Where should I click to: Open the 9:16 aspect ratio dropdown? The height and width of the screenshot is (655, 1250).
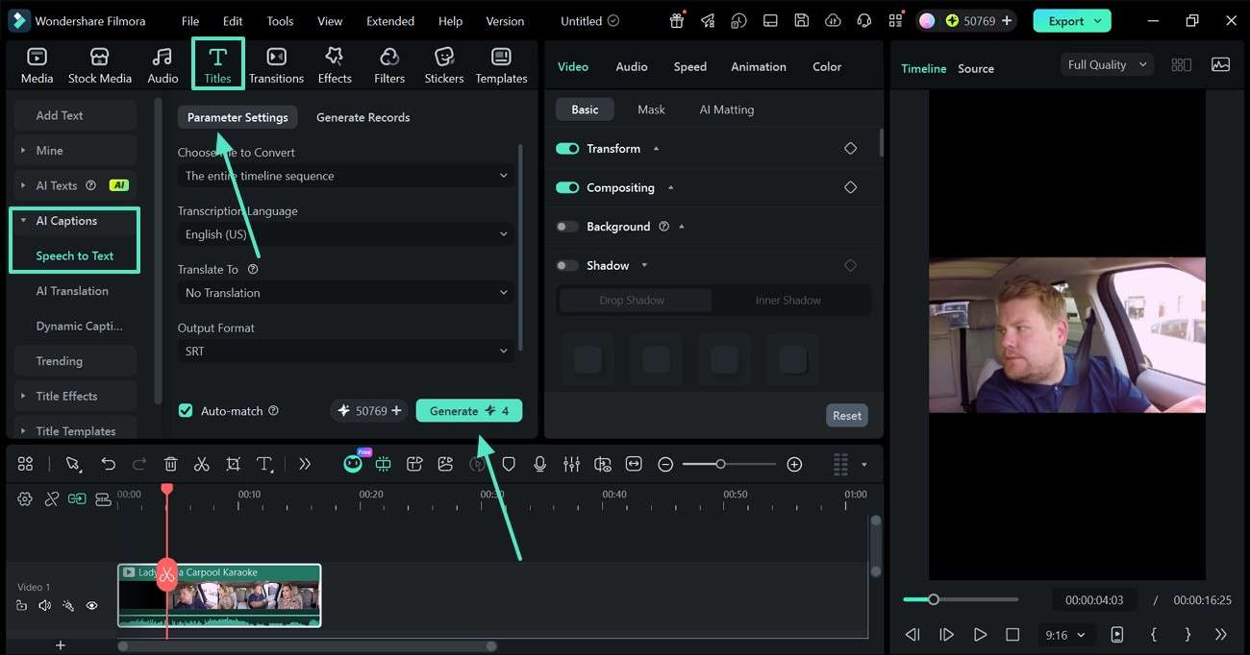(x=1065, y=635)
